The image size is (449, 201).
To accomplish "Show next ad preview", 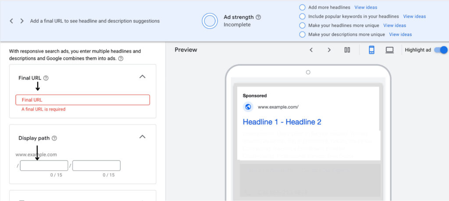I will [329, 50].
